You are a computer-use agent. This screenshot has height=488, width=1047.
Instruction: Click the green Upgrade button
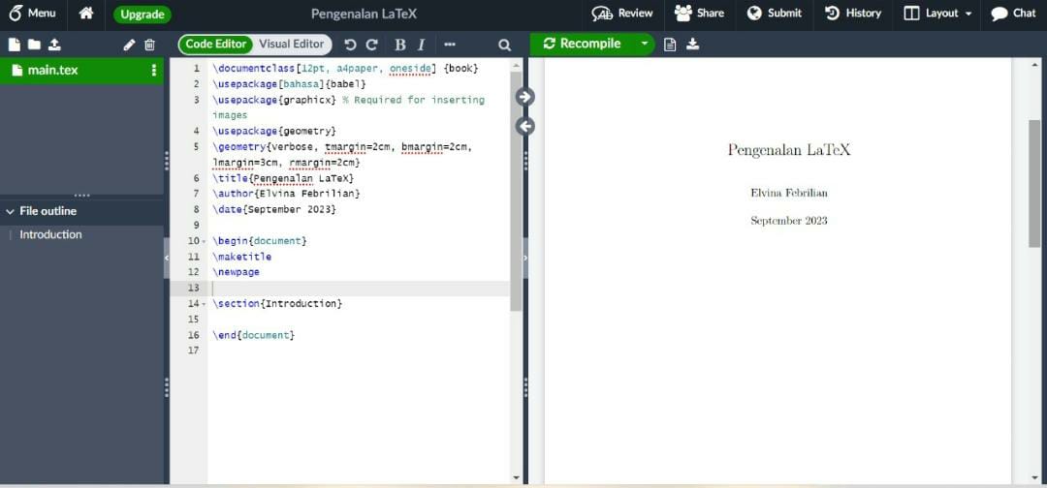pyautogui.click(x=143, y=14)
